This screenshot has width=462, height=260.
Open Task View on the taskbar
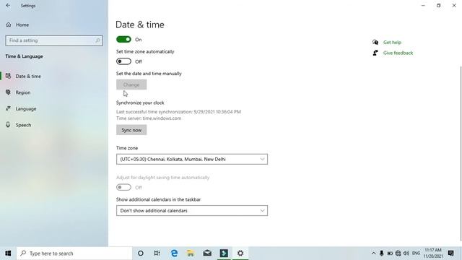(157, 253)
